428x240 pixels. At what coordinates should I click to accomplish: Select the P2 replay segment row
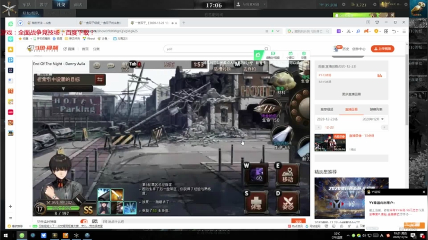[x=351, y=82]
